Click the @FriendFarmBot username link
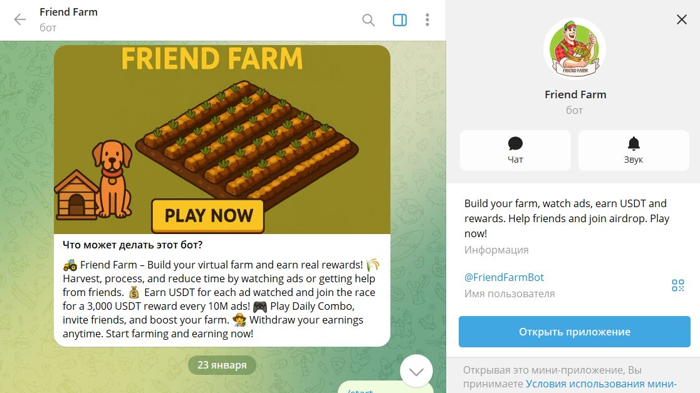This screenshot has height=393, width=700. (x=504, y=277)
